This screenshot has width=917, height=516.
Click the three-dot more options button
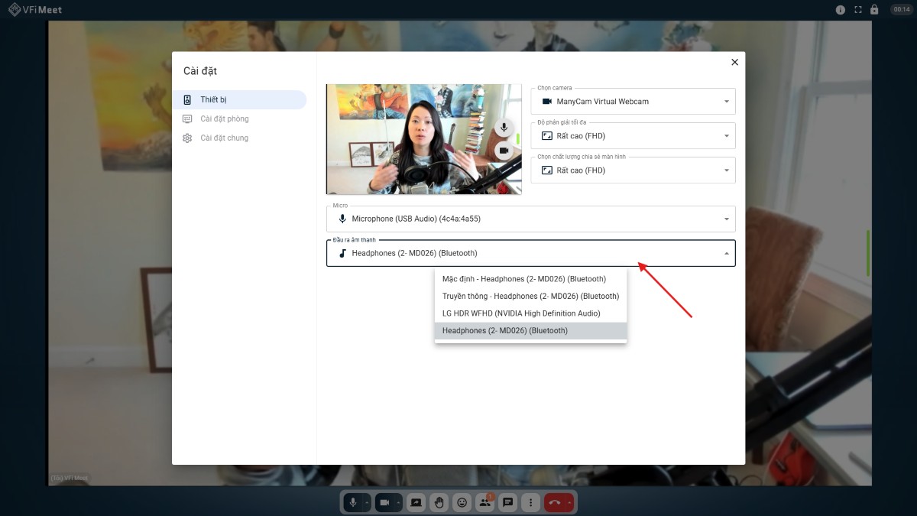[x=530, y=502]
